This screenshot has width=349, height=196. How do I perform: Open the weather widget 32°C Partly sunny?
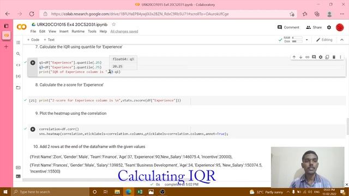pyautogui.click(x=266, y=192)
